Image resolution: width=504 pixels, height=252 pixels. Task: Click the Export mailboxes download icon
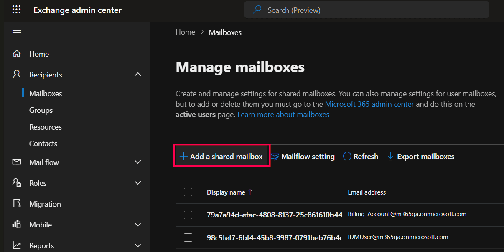coord(390,157)
